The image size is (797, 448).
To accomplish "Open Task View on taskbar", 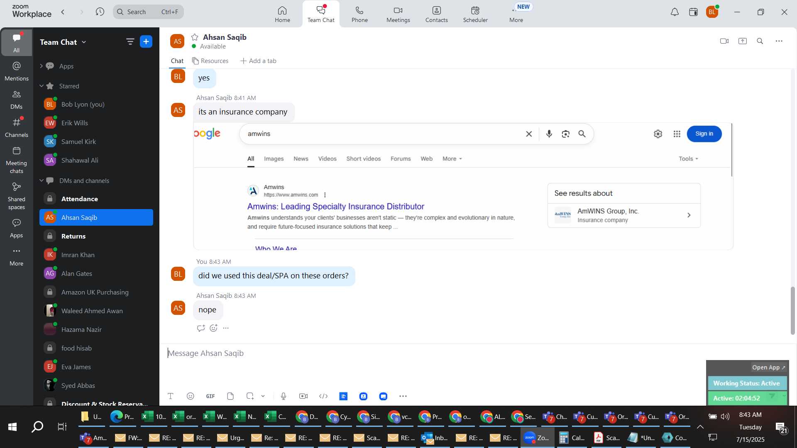I will pyautogui.click(x=62, y=427).
